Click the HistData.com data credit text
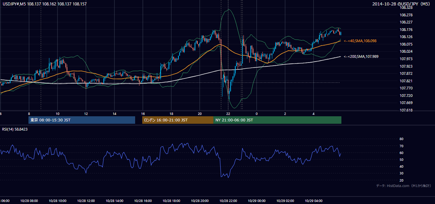435x204 pixels. tap(404, 186)
